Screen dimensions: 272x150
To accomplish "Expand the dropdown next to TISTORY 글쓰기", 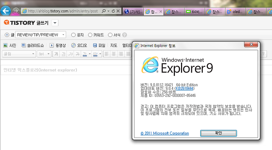I will [x=55, y=23].
